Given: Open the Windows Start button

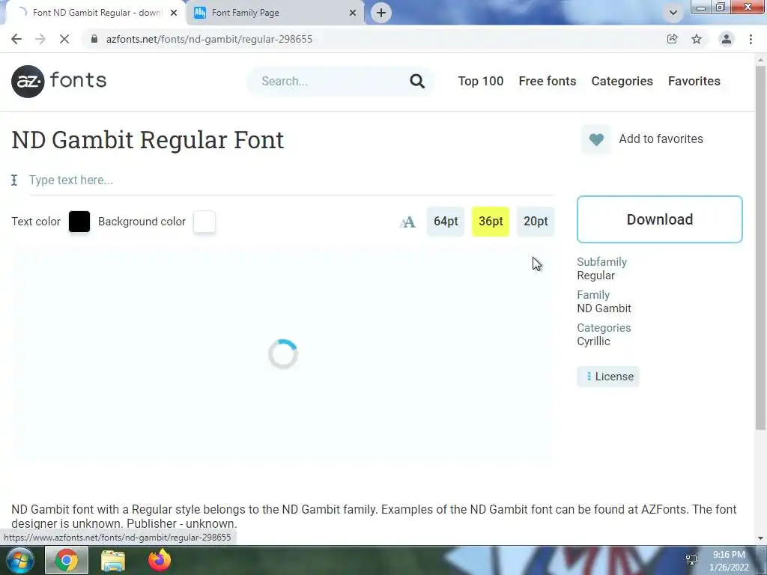Looking at the screenshot, I should 19,560.
